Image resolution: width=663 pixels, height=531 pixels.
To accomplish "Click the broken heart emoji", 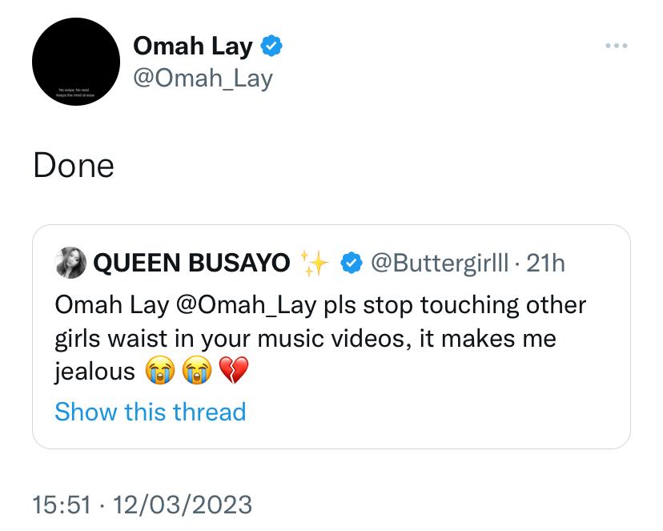I will pos(234,370).
